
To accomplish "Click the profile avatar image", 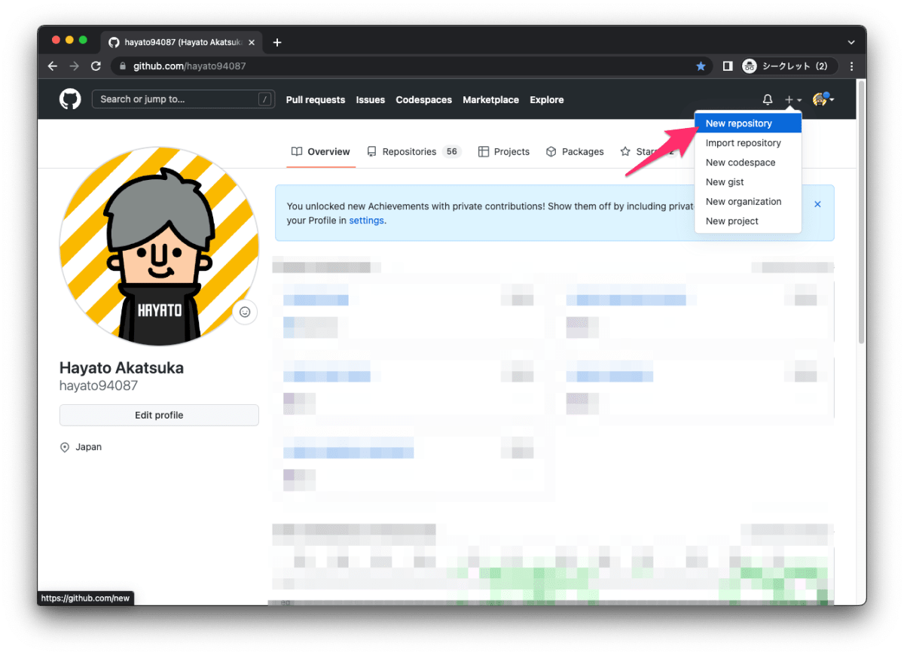I will tap(159, 246).
